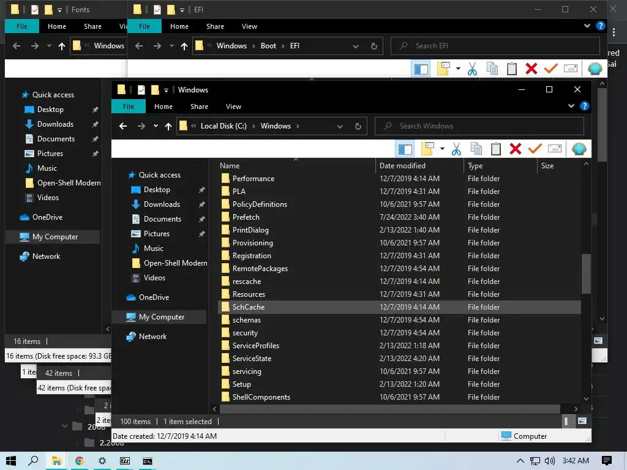Go up one level in Windows window
627x470 pixels.
(x=168, y=126)
